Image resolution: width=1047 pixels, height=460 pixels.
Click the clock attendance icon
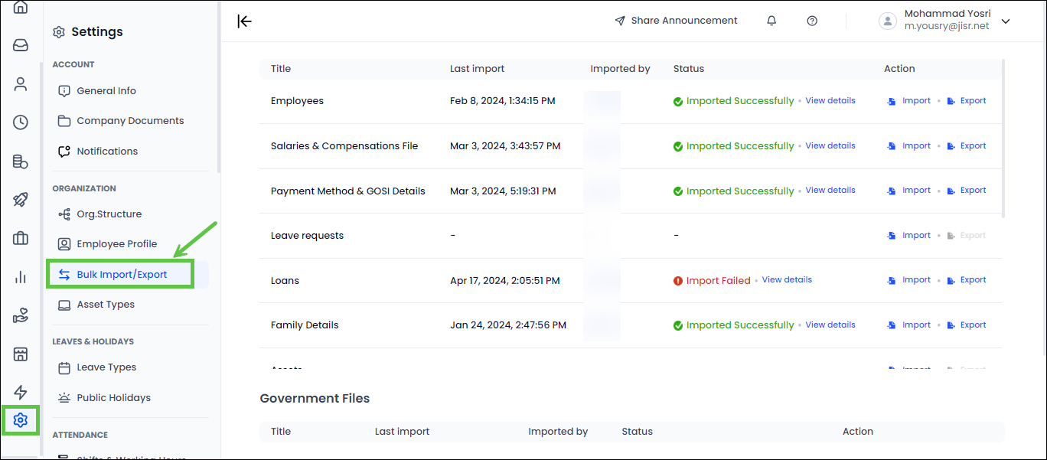click(21, 122)
